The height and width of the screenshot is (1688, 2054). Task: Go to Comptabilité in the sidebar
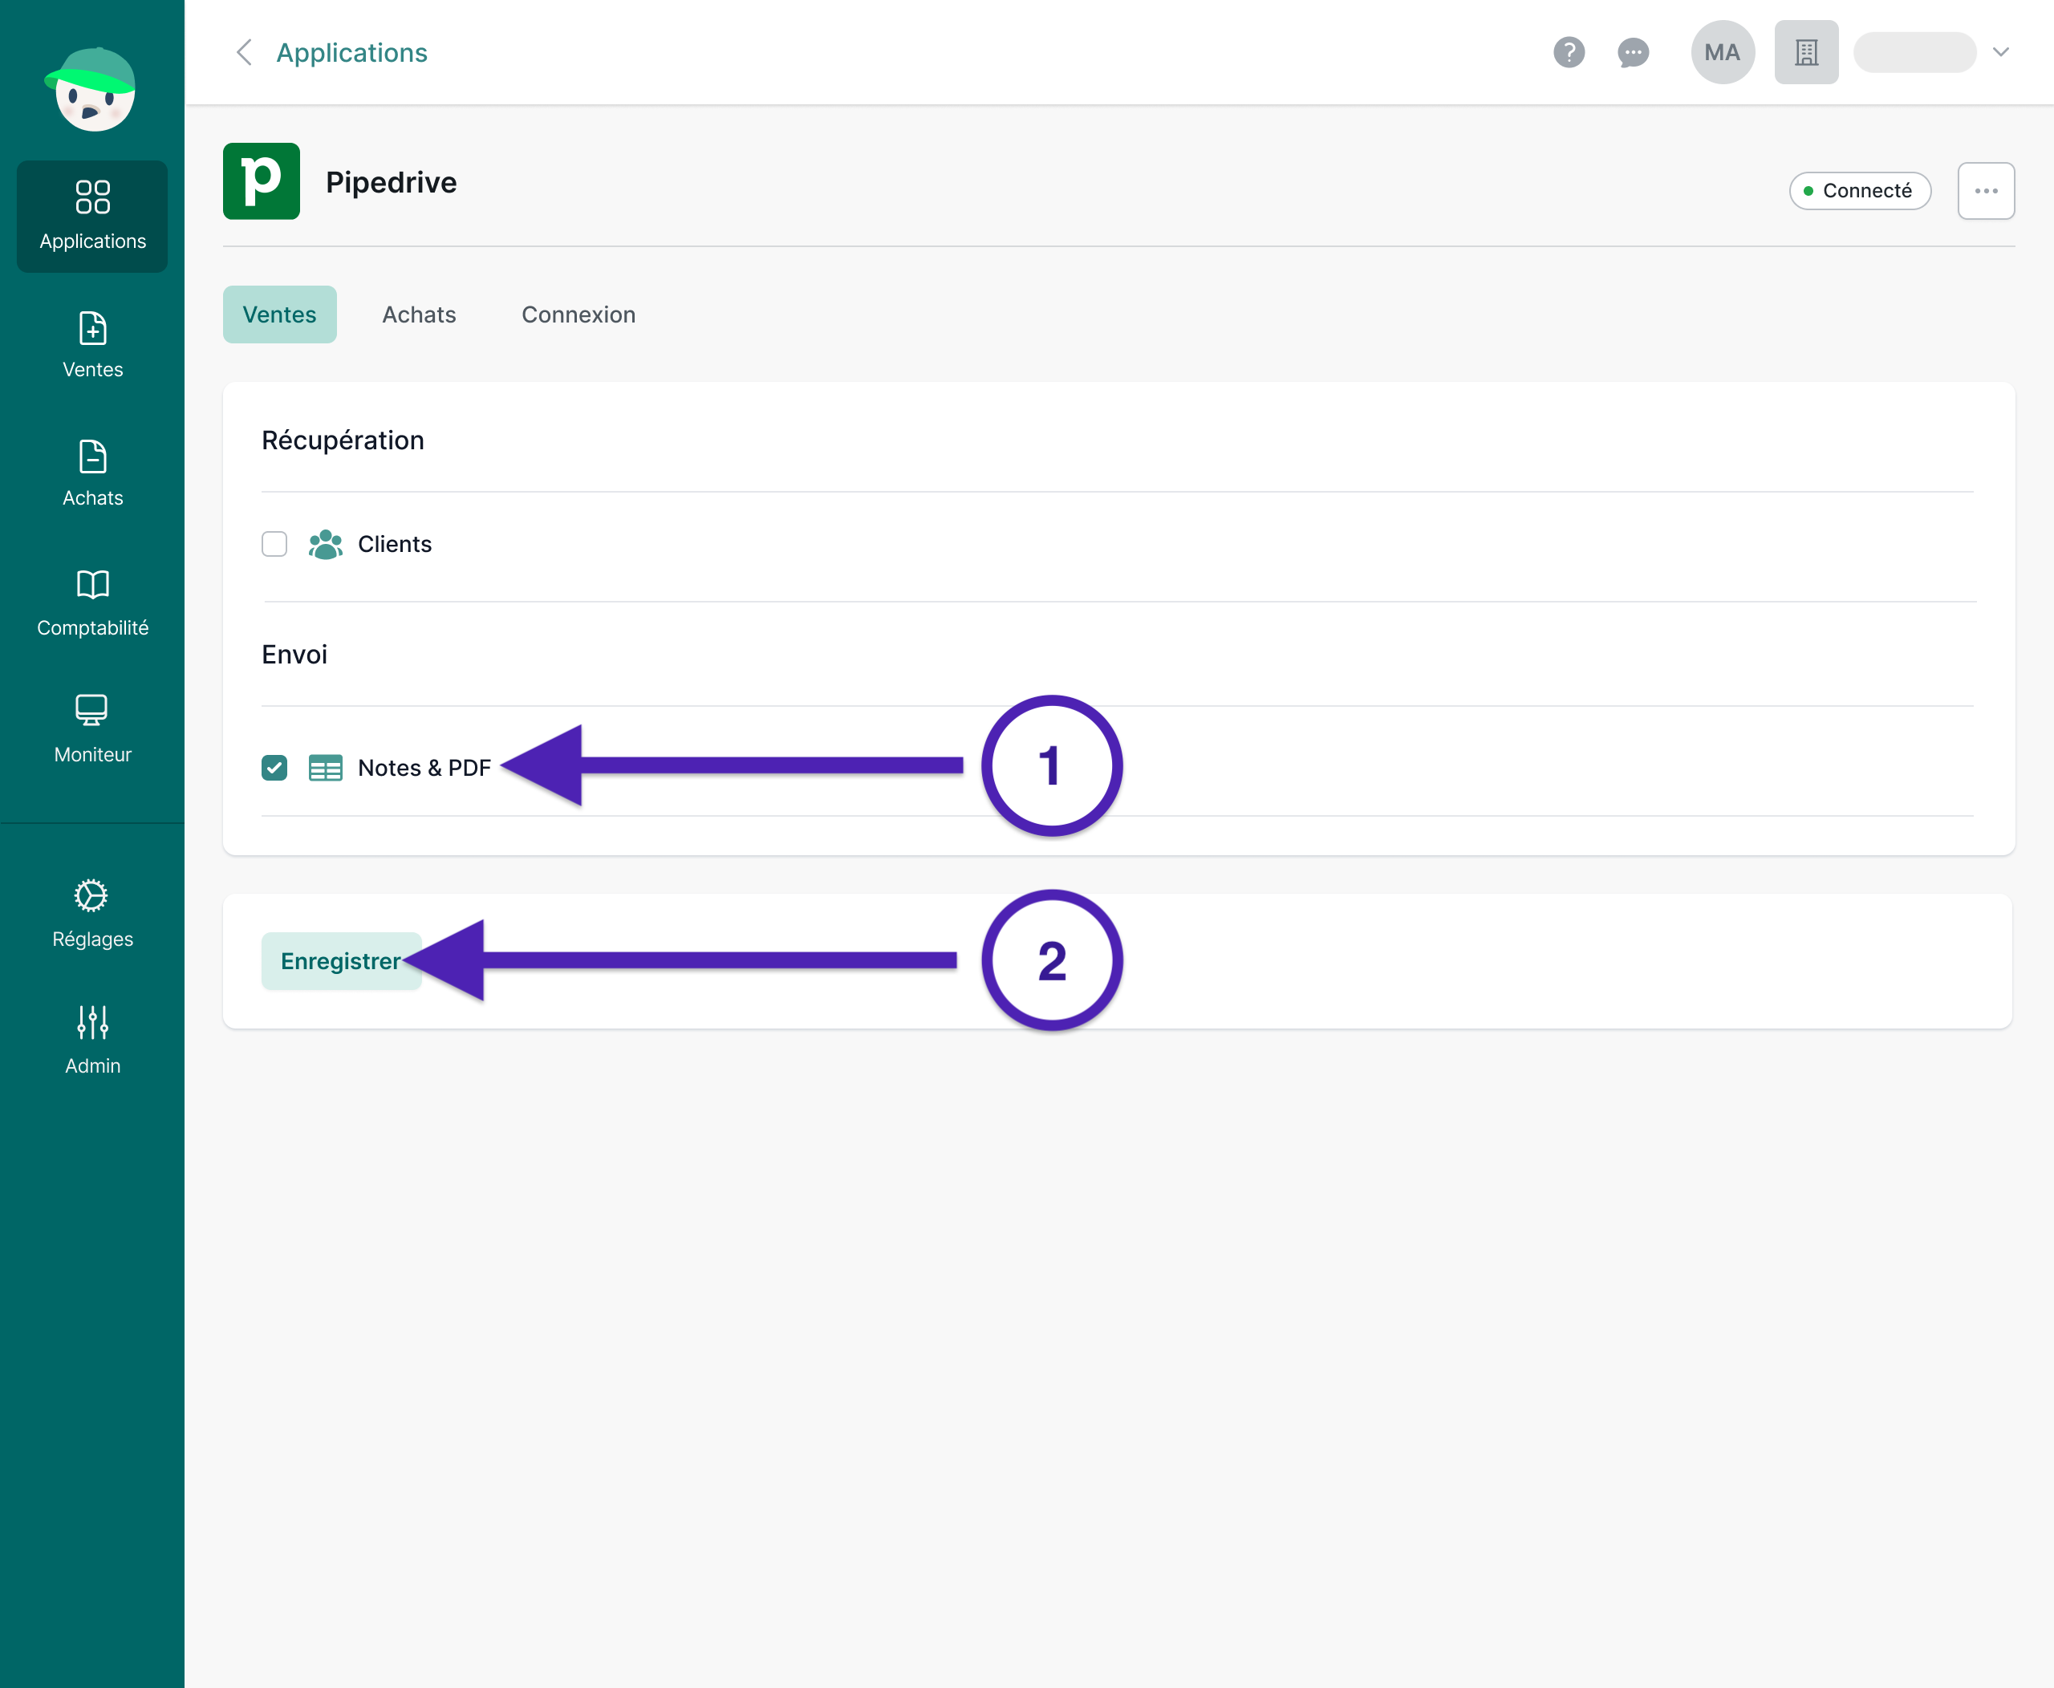pos(92,603)
